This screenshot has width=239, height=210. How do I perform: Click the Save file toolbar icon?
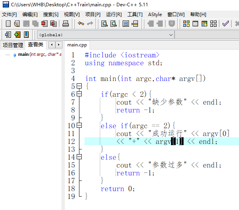[x=26, y=24]
